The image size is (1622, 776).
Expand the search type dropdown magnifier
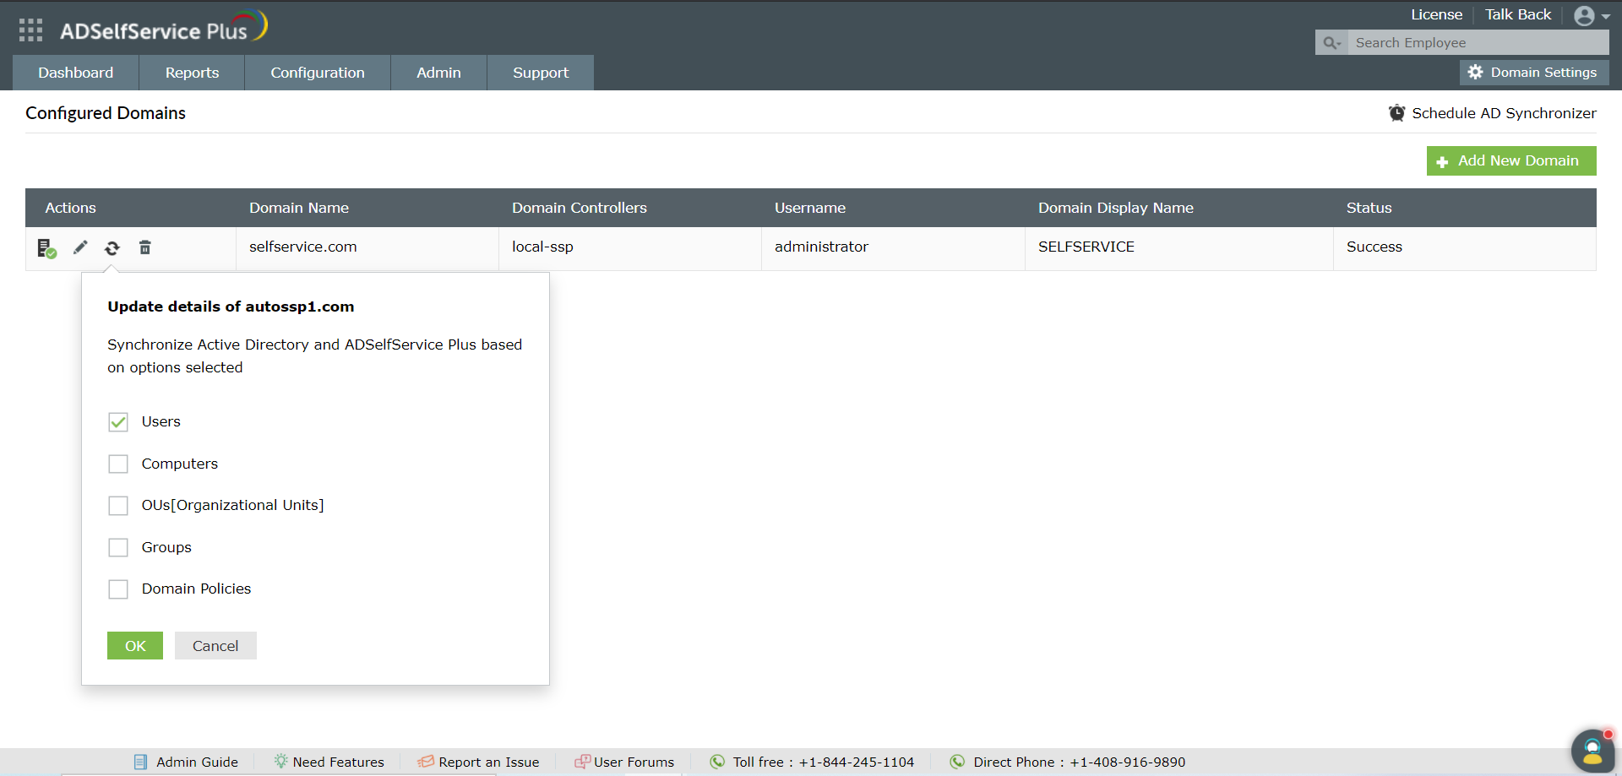(1331, 43)
